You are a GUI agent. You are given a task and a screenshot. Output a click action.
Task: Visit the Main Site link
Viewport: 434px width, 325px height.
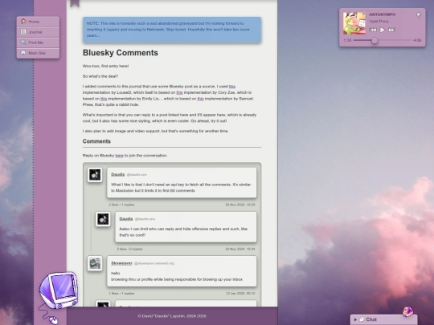38,53
